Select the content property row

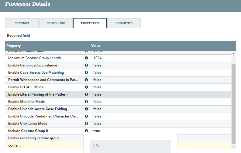coord(43,145)
